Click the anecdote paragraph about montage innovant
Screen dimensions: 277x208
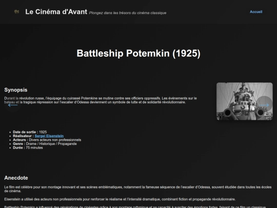pos(138,189)
